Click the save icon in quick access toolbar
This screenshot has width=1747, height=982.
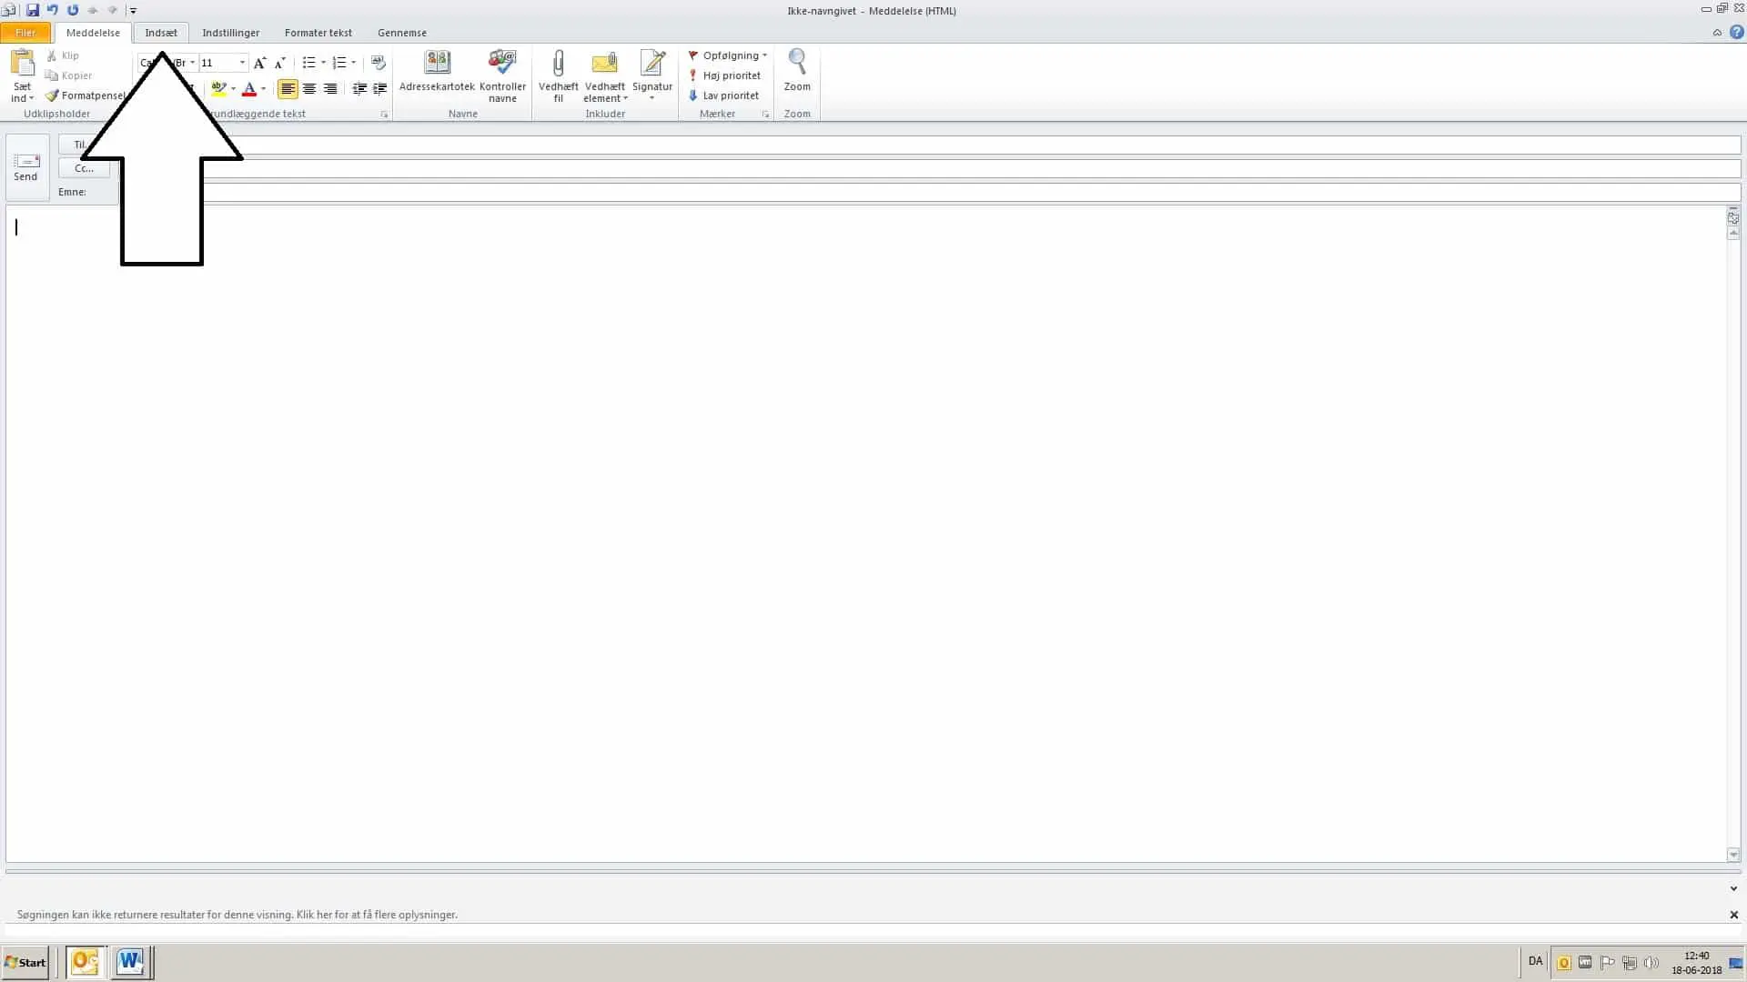coord(33,10)
